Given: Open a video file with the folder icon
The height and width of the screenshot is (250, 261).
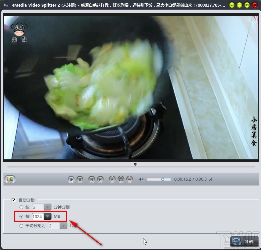Looking at the screenshot, I should pos(10,179).
